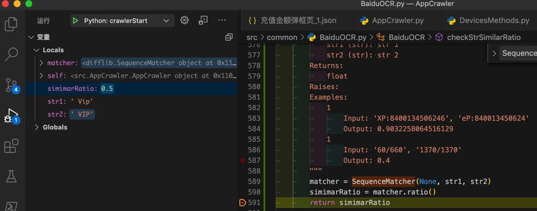
Task: Switch to the DevicesMethods.py tab
Action: (488, 21)
